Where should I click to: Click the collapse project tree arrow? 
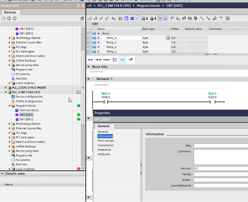(83, 6)
